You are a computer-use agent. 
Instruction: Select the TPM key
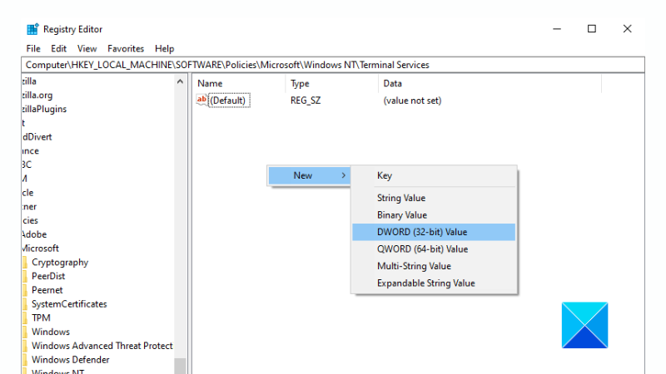coord(41,318)
